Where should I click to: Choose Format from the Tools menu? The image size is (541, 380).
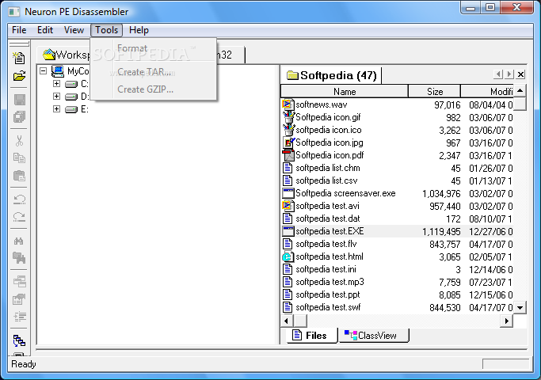(154, 48)
